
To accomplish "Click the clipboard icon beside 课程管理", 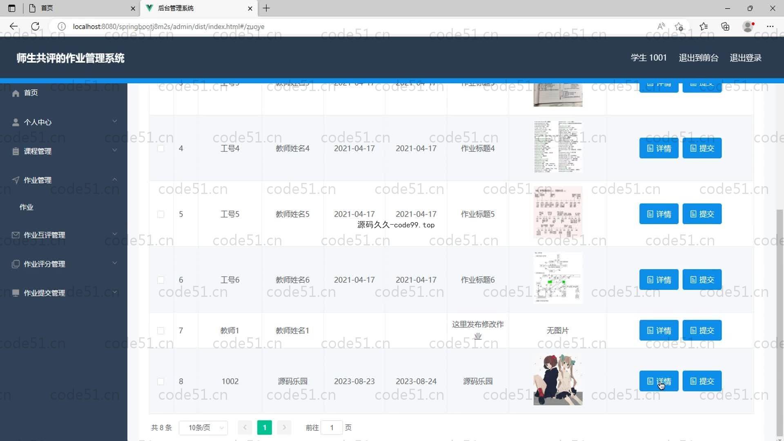I will tap(16, 151).
